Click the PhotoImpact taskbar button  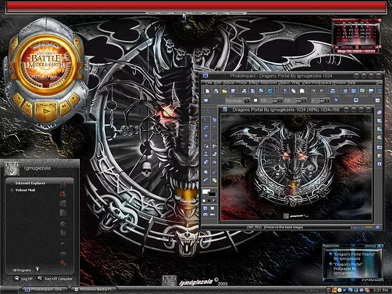[x=45, y=290]
